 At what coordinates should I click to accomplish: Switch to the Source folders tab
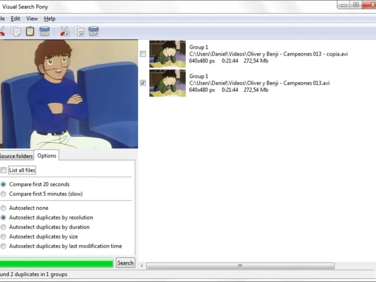16,156
